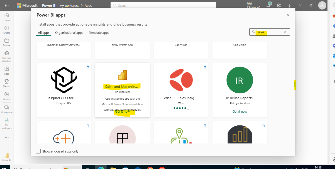Focus the top Search box

click(163, 6)
